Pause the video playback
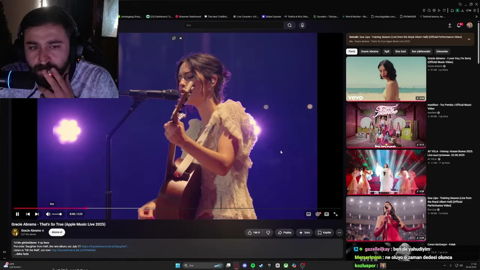Screen dimensions: 480x270 (x=17, y=214)
